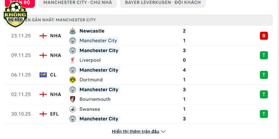The height and width of the screenshot is (139, 279).
Task: Click the England flag next to EFL
Action: click(x=43, y=114)
